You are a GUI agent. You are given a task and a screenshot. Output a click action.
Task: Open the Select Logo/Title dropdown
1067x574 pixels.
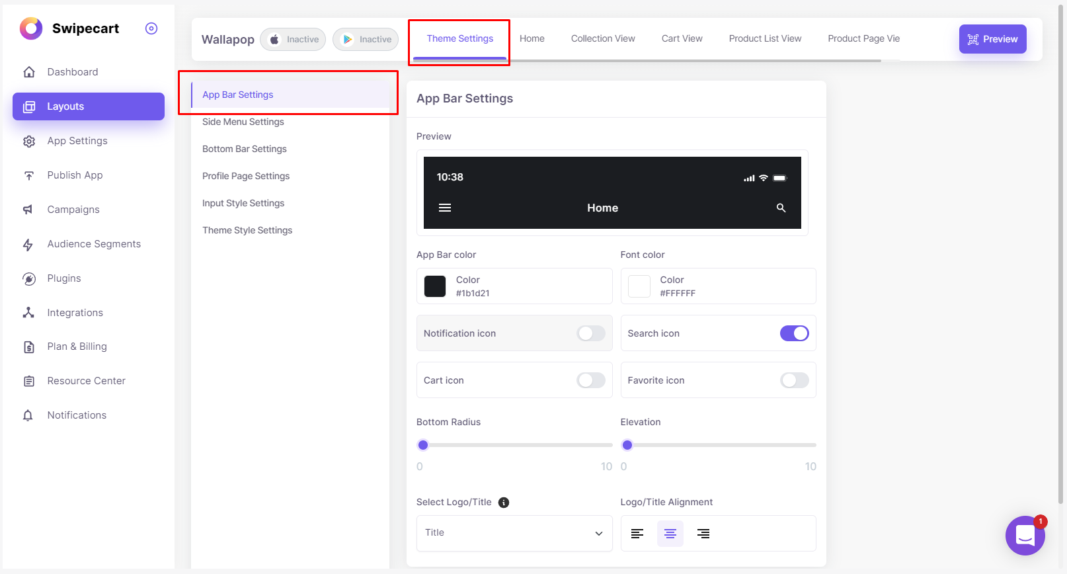(x=514, y=533)
